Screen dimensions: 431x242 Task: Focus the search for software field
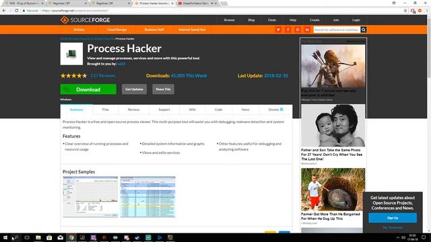click(337, 30)
